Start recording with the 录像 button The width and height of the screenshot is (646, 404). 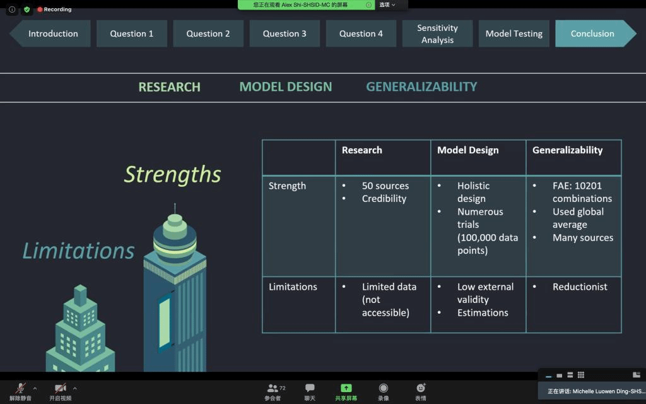click(383, 392)
